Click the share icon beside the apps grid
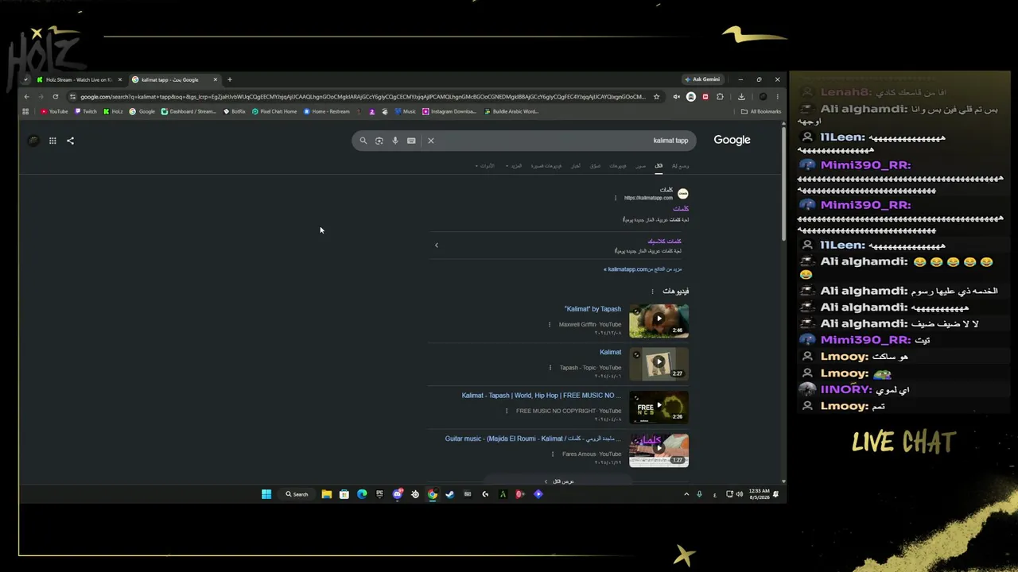 [x=70, y=141]
